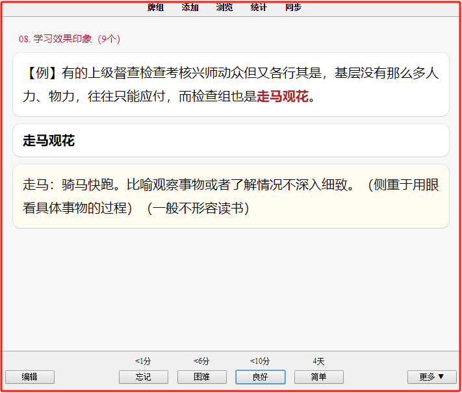This screenshot has width=462, height=393.
Task: Open the 牌组 decks menu
Action: point(155,7)
